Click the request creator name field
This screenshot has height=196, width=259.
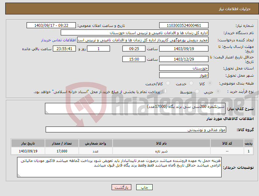point(143,40)
